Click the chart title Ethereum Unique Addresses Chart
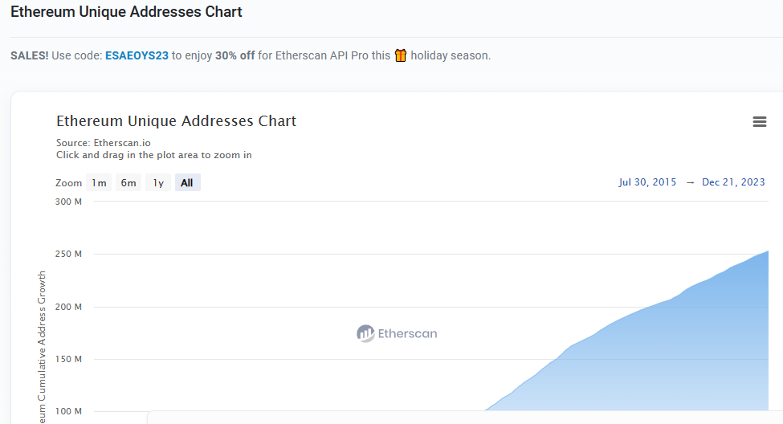 (x=176, y=121)
